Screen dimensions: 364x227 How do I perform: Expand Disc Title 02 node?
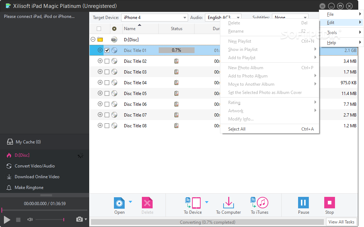point(100,61)
